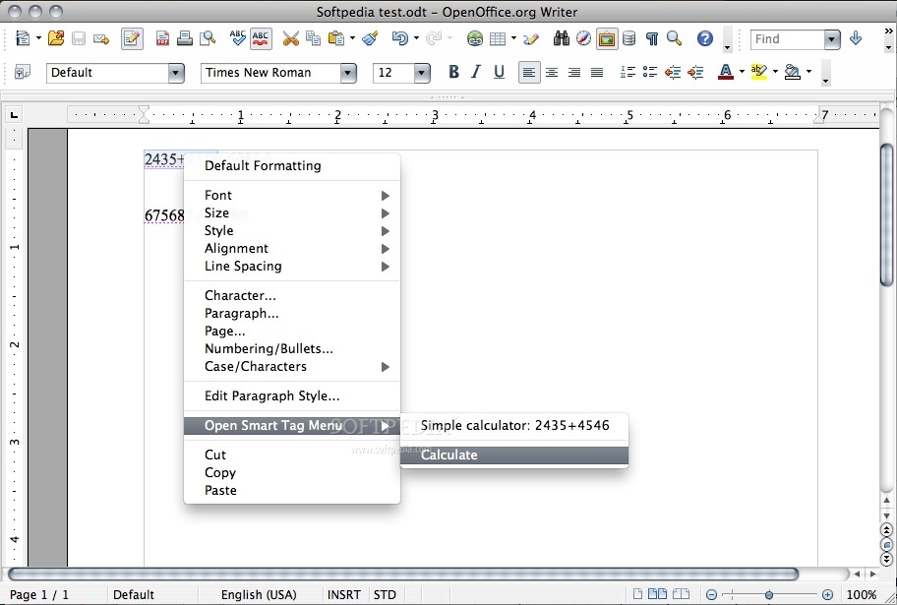Image resolution: width=897 pixels, height=605 pixels.
Task: Switch to book view layout
Action: (681, 594)
